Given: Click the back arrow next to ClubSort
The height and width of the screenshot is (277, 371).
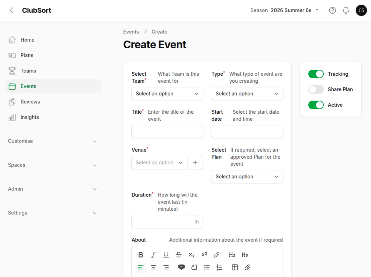Looking at the screenshot, I should pyautogui.click(x=12, y=10).
